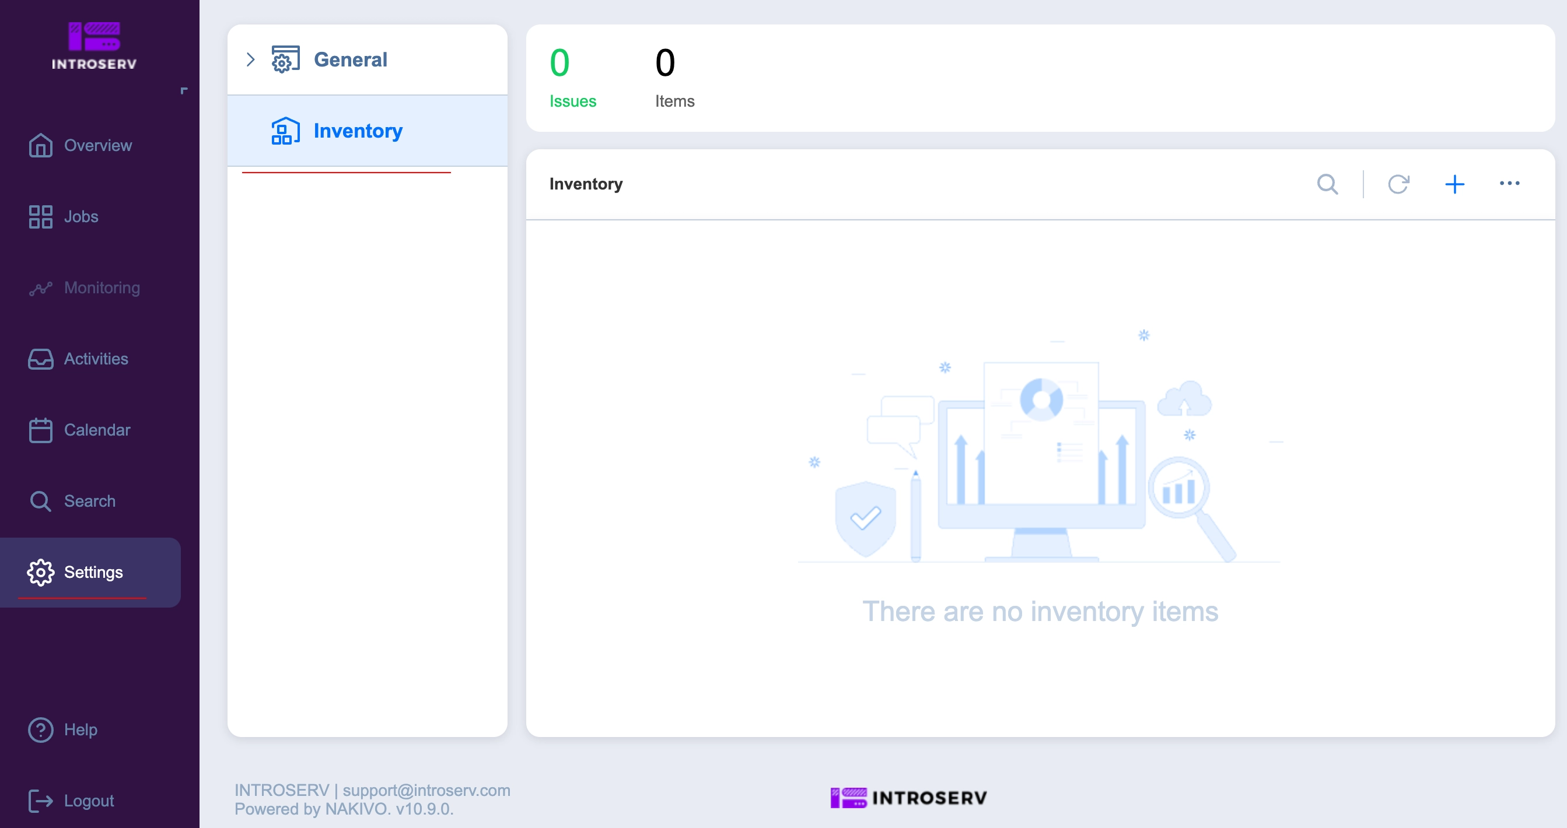Click the Inventory panel heading
Screen dimensions: 1567x828
586,184
